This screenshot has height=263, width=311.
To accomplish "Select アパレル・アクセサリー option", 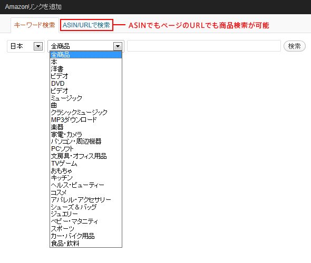I will click(86, 199).
